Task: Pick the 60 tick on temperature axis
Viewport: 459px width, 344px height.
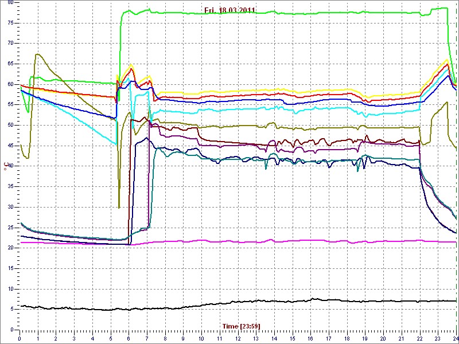Action: [x=10, y=84]
